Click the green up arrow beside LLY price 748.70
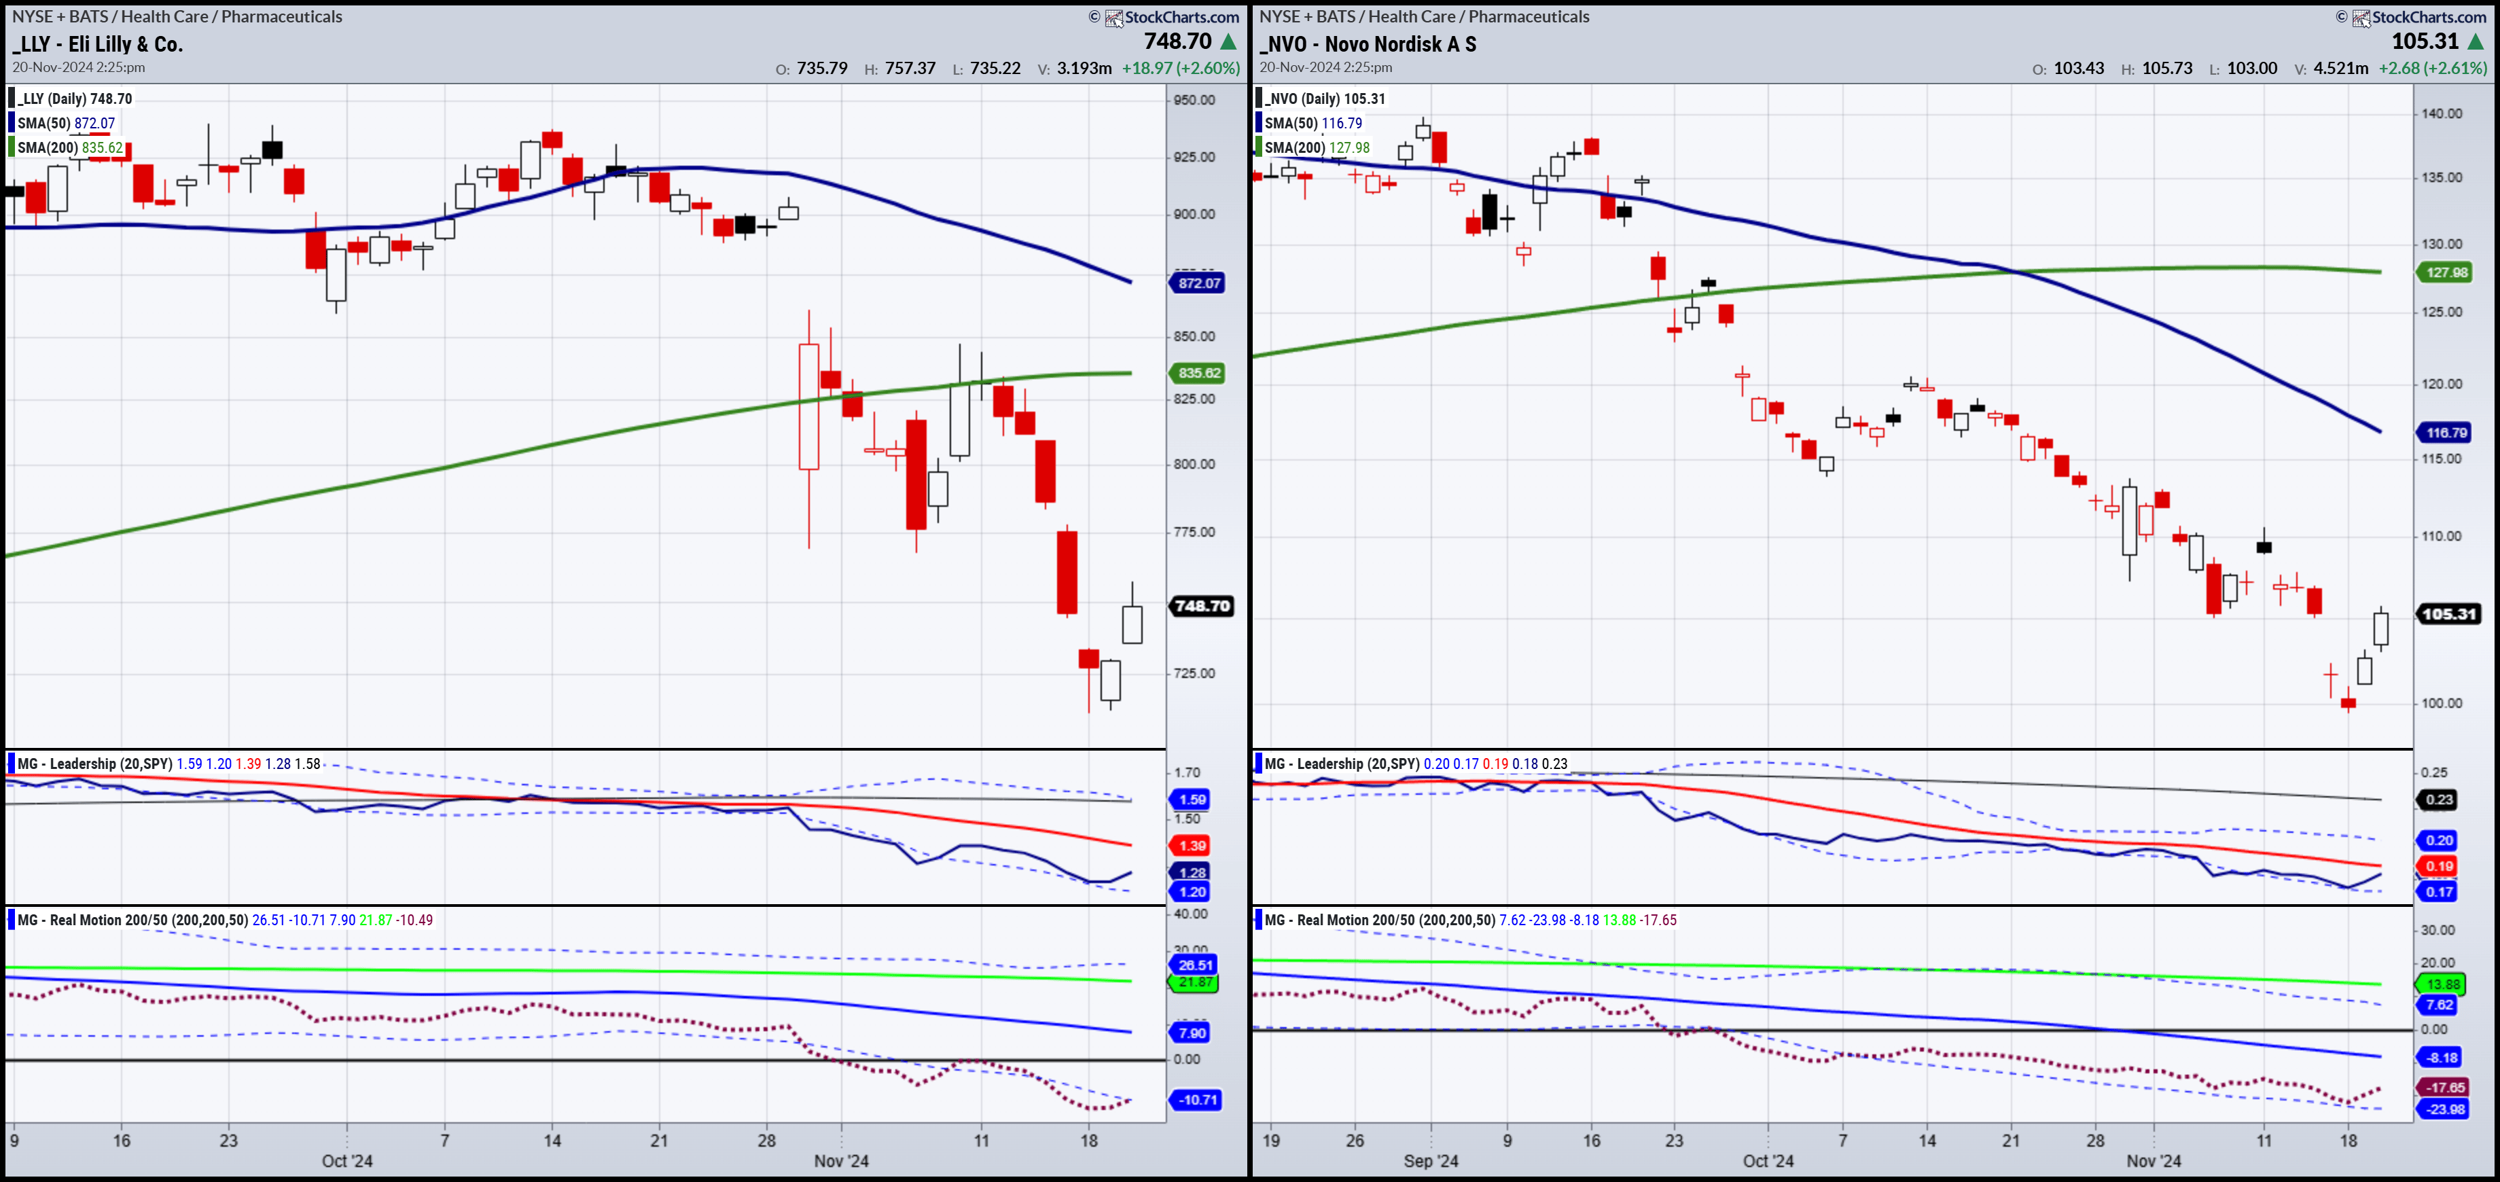2500x1182 pixels. [1229, 41]
